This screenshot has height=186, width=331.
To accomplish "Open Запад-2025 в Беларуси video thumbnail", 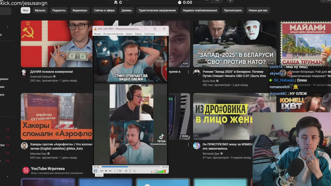I will coord(235,44).
